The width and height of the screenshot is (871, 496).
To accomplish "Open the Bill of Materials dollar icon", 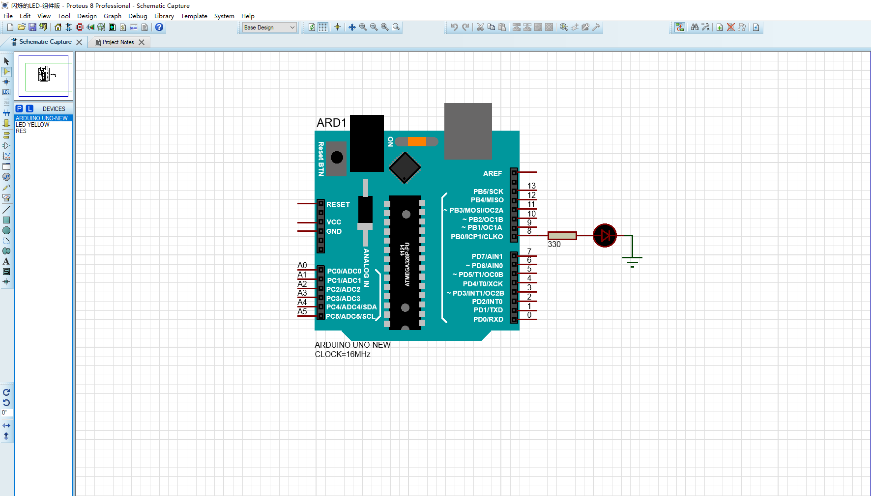I will pyautogui.click(x=123, y=28).
